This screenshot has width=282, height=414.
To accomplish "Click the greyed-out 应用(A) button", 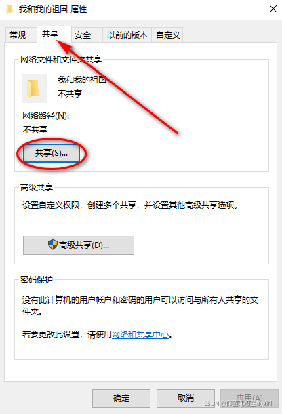I will pos(249,398).
